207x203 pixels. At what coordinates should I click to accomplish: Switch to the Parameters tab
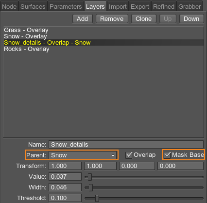[66, 6]
